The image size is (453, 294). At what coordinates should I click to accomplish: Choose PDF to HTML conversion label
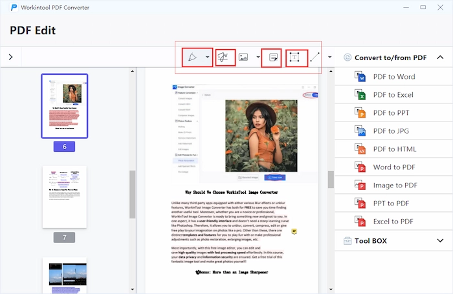pos(395,149)
